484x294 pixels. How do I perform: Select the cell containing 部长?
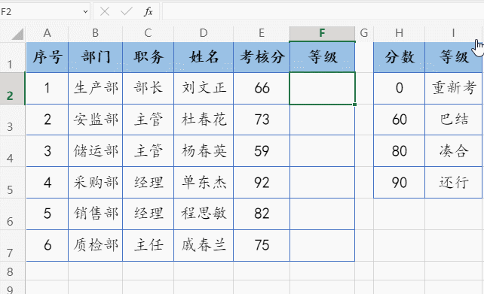[149, 89]
